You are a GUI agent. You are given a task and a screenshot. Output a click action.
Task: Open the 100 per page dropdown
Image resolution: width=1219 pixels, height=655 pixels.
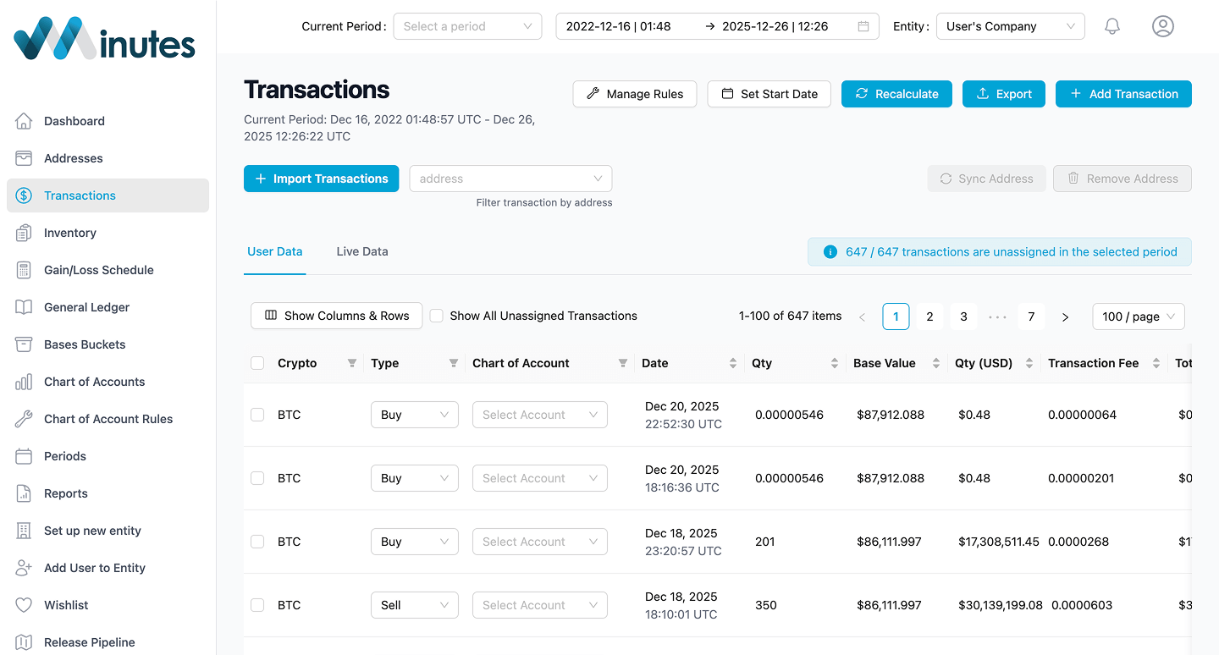(x=1139, y=316)
